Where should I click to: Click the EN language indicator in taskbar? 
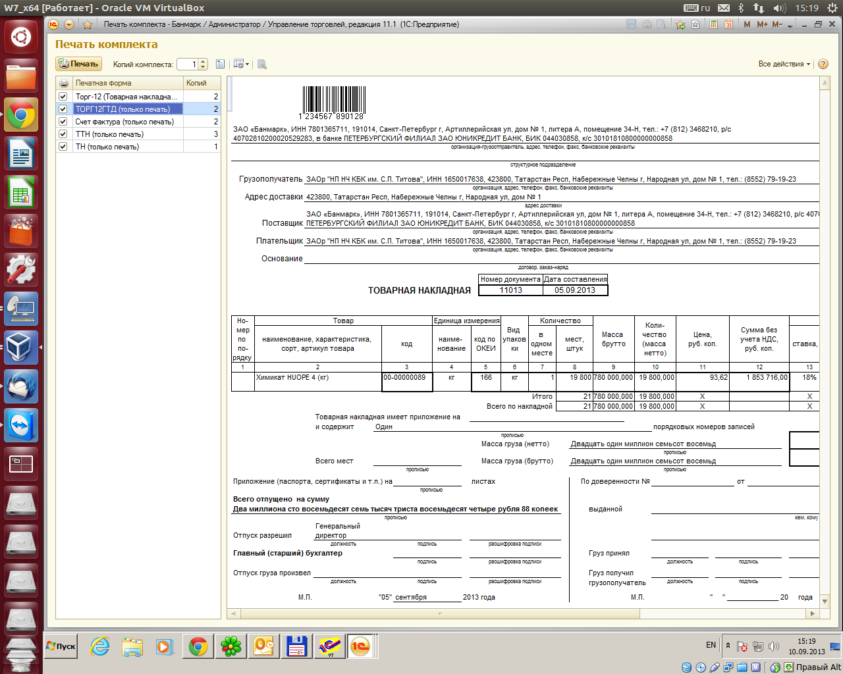[x=711, y=645]
